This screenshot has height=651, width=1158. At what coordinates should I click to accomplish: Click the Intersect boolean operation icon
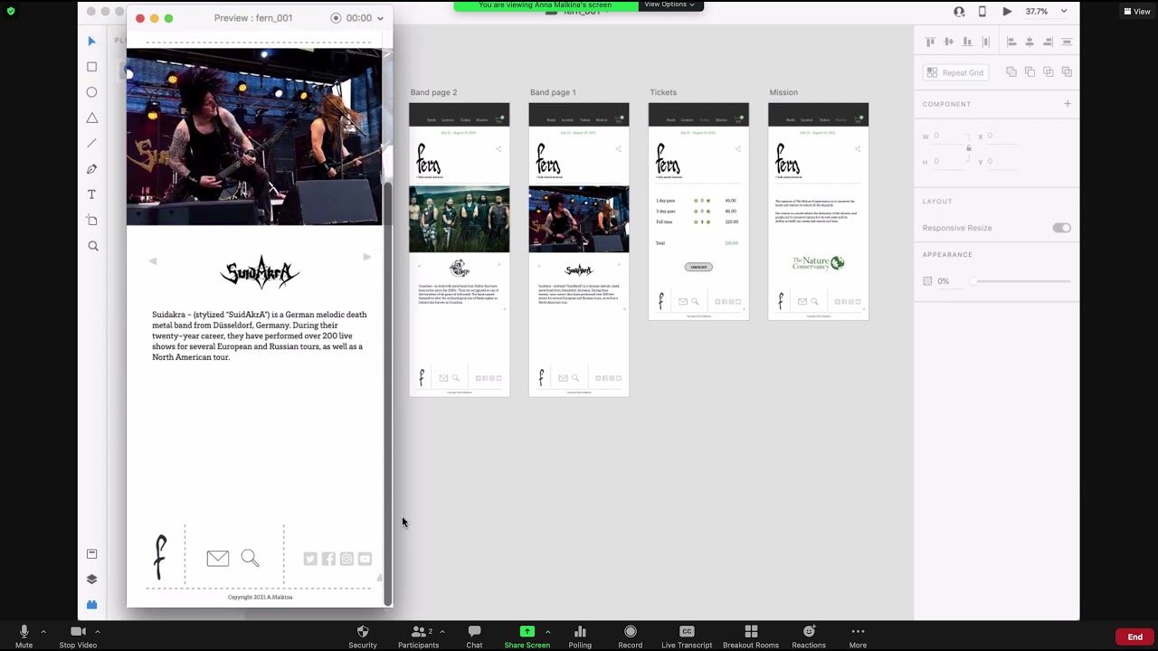(x=1049, y=72)
